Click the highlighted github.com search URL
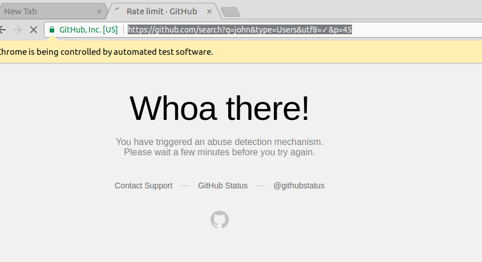 (x=240, y=30)
